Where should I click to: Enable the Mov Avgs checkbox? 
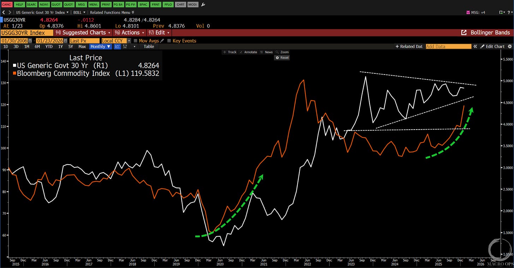136,41
